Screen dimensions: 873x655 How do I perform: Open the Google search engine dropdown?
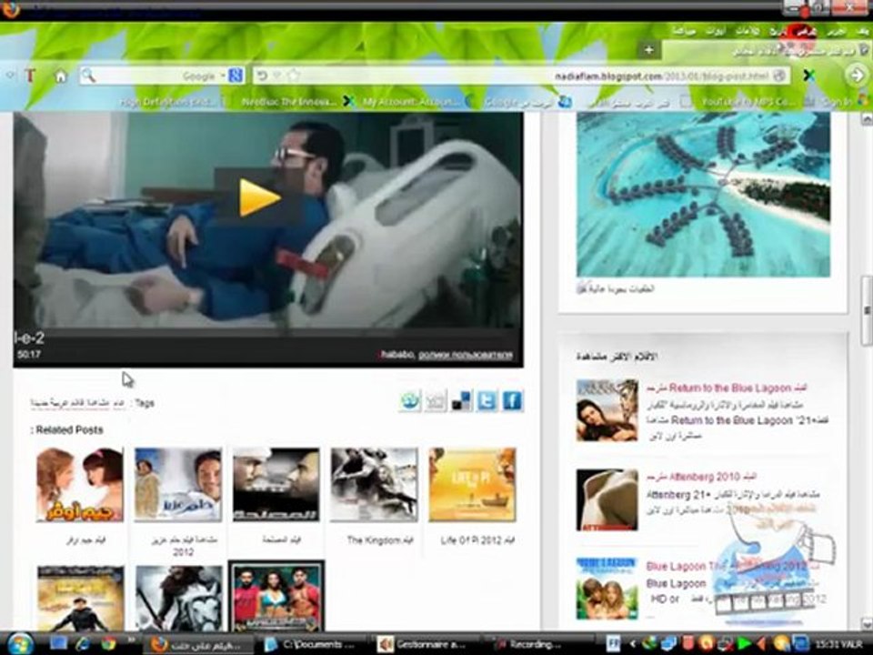223,76
